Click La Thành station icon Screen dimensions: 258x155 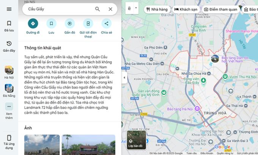254,96
